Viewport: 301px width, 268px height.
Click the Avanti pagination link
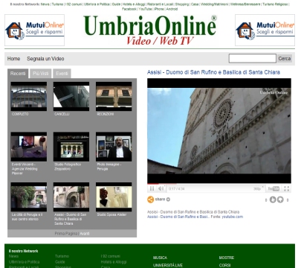85,234
